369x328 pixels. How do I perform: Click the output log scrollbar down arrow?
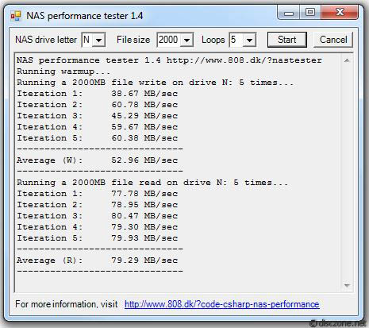pos(347,285)
